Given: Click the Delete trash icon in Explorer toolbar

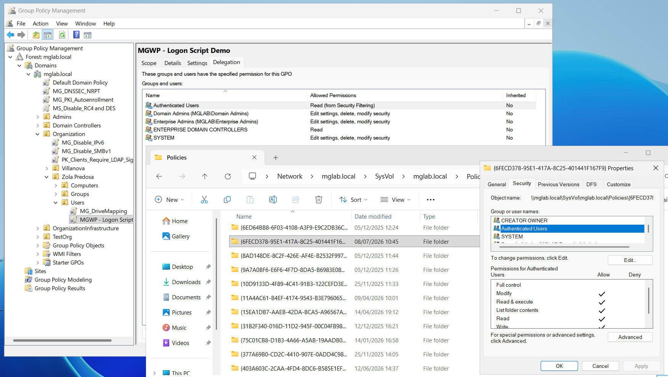Looking at the screenshot, I should click(x=319, y=200).
